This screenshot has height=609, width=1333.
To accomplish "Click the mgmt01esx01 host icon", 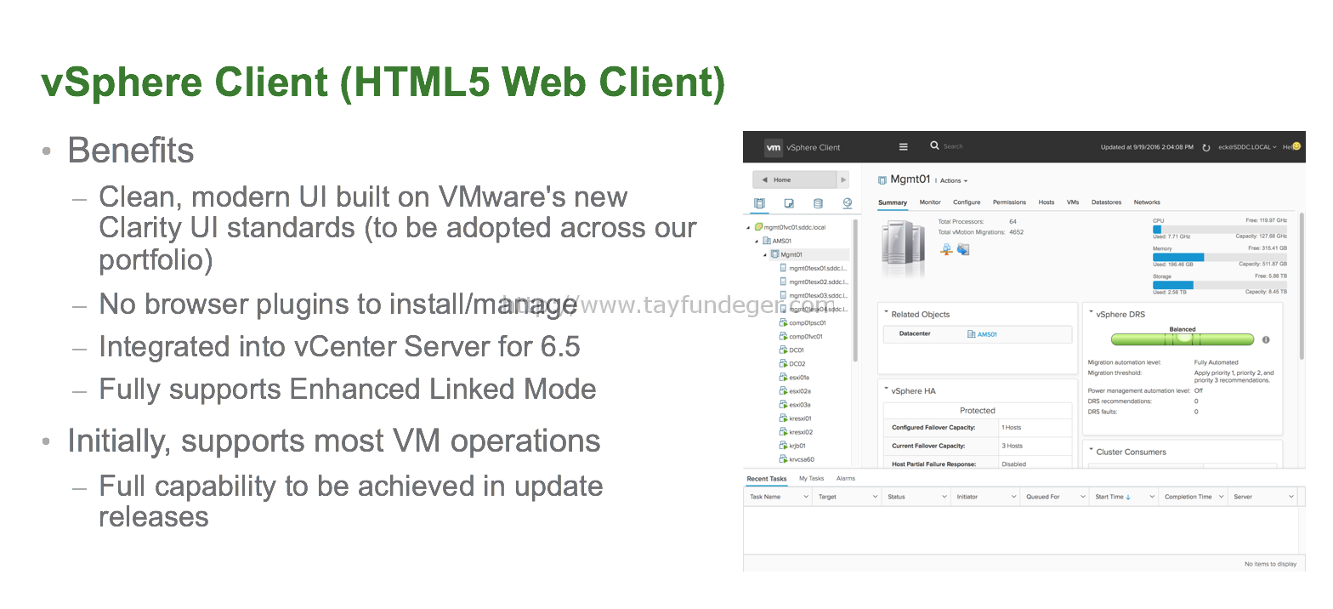I will coord(783,268).
